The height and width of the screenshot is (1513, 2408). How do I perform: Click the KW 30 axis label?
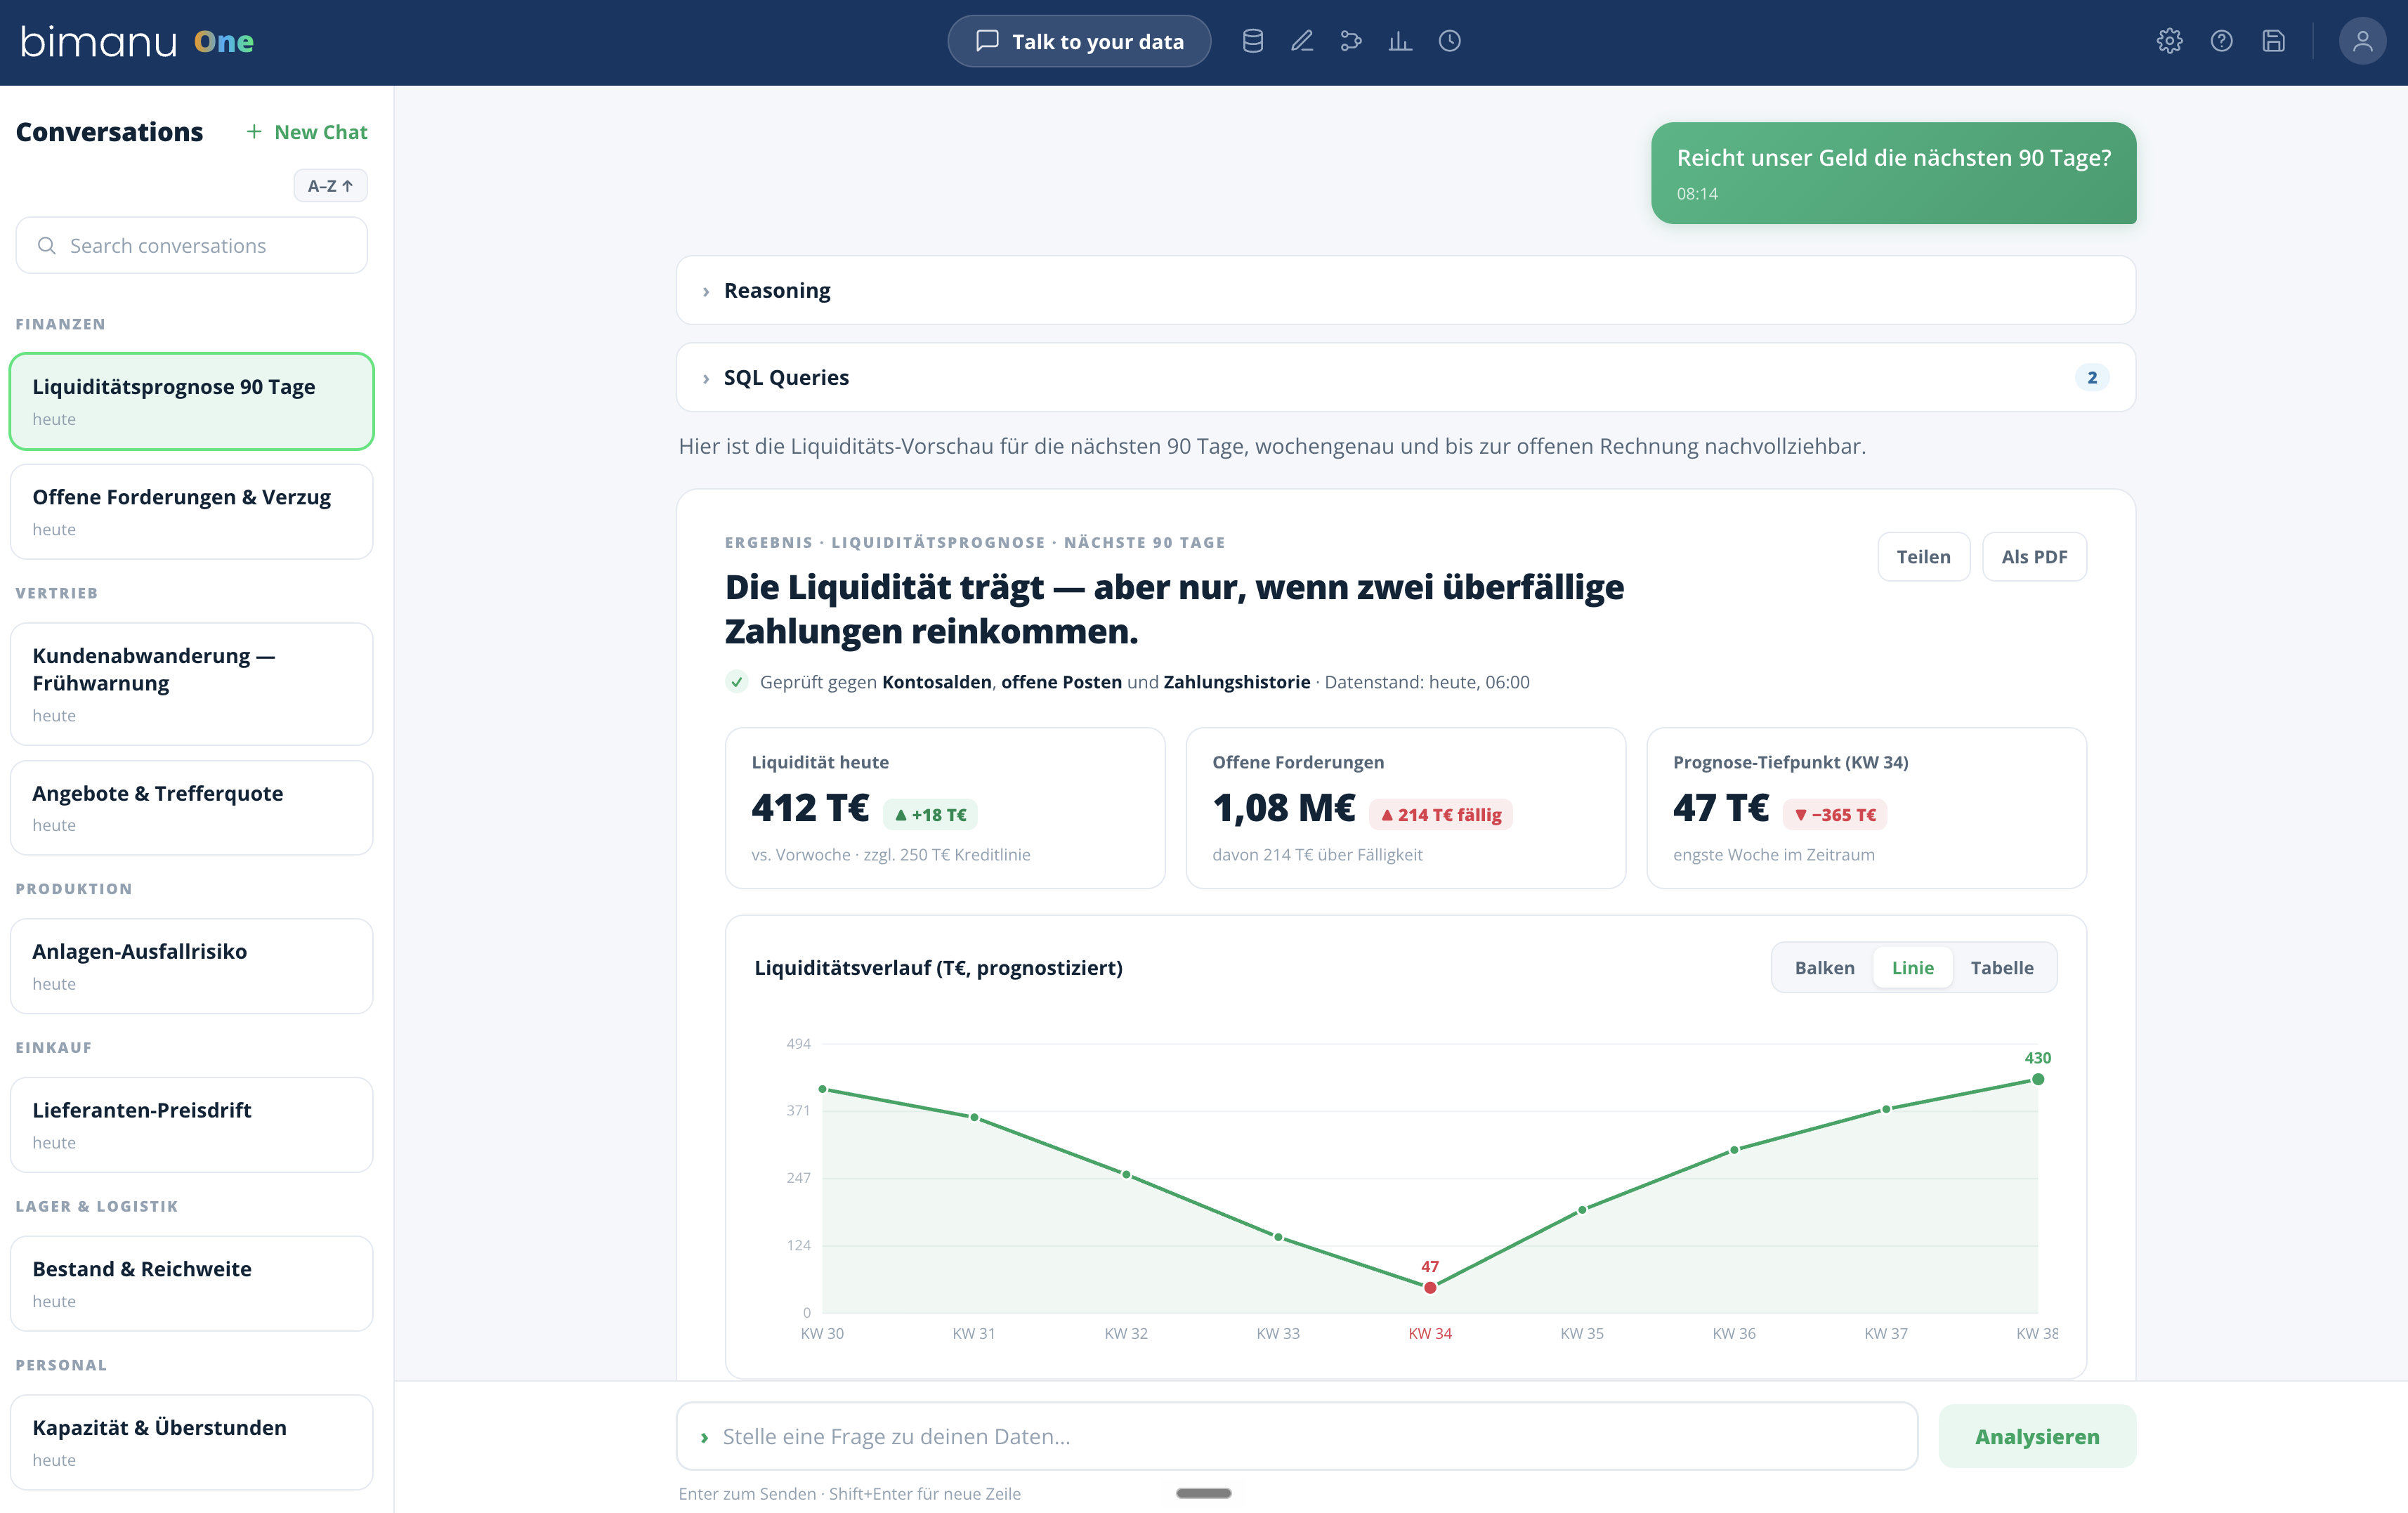pyautogui.click(x=822, y=1334)
